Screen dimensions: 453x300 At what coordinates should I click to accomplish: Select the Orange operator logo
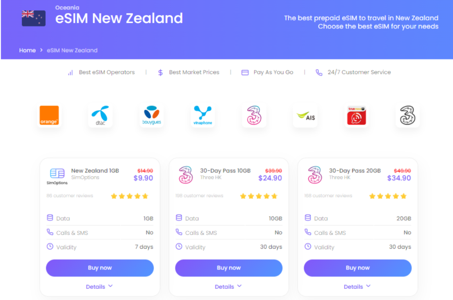tap(49, 115)
